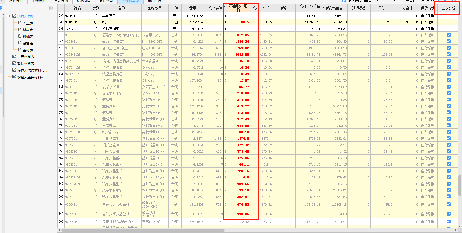Viewport: 462px width, 233px height.
Task: Collapse the 所有人材机 tree node
Action: click(8, 16)
